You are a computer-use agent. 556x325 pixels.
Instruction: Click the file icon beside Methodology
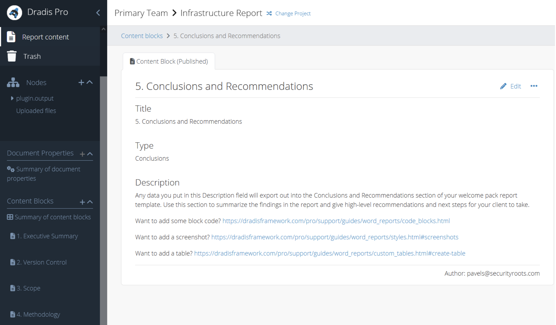[12, 315]
